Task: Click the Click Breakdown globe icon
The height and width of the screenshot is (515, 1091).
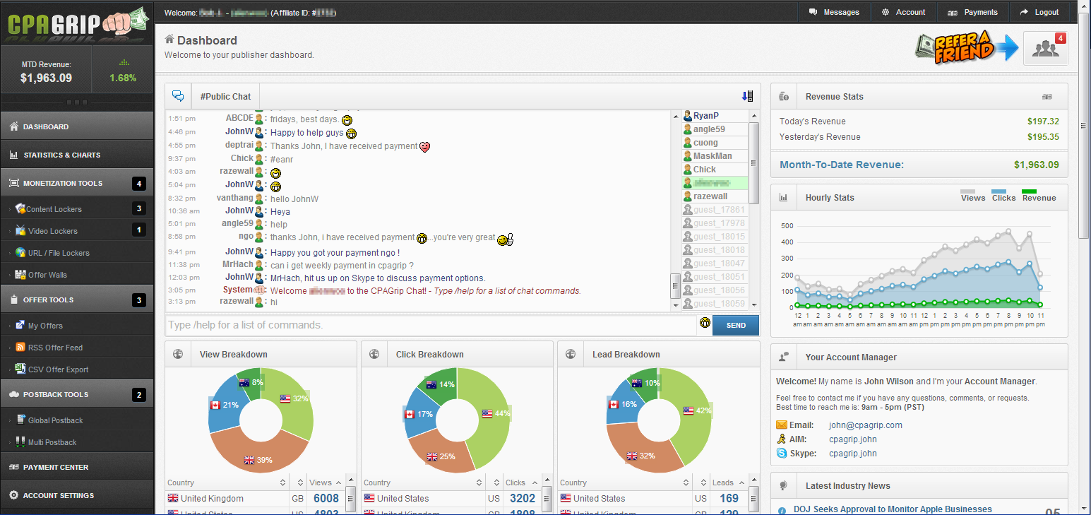Action: (374, 354)
